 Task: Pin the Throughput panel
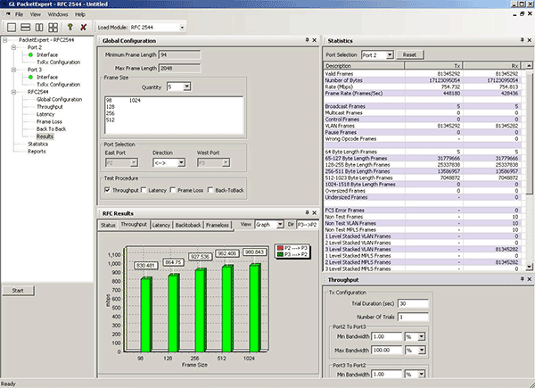522,279
